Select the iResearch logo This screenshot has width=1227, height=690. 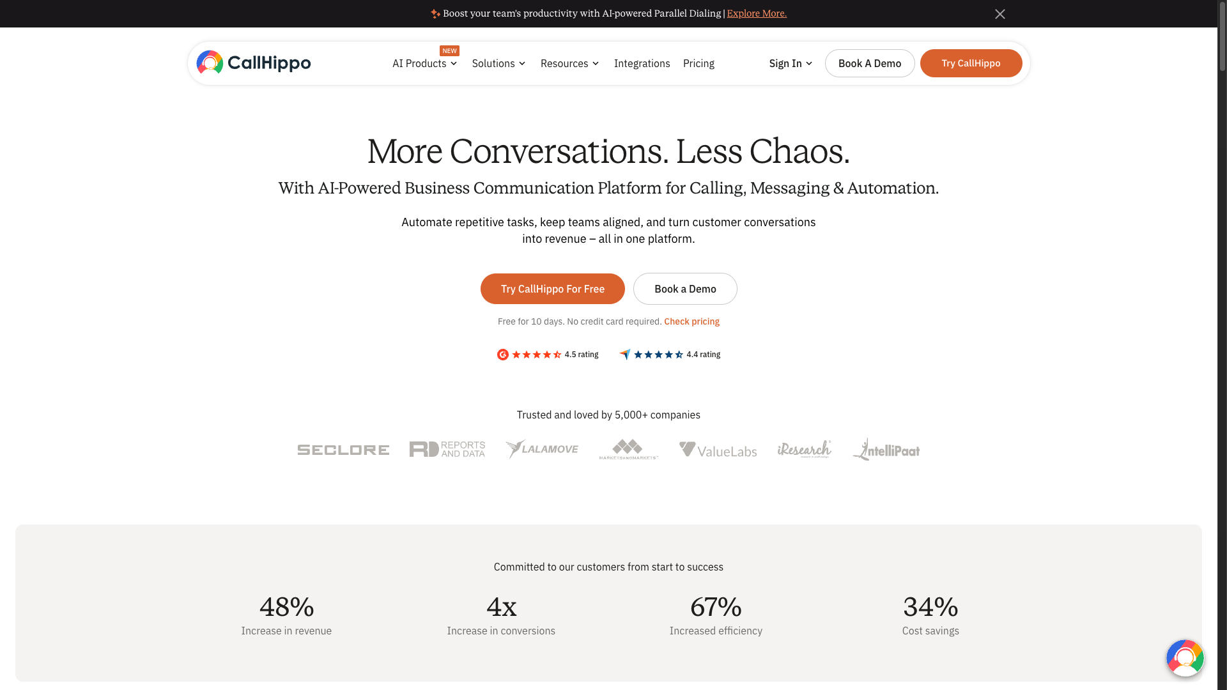point(804,449)
